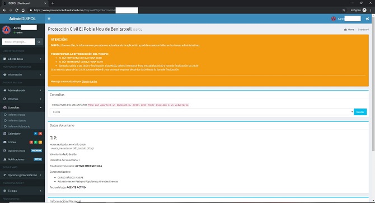The height and width of the screenshot is (203, 375).
Task: Open the indicativo dropdown showing CH-01
Action: point(201,112)
